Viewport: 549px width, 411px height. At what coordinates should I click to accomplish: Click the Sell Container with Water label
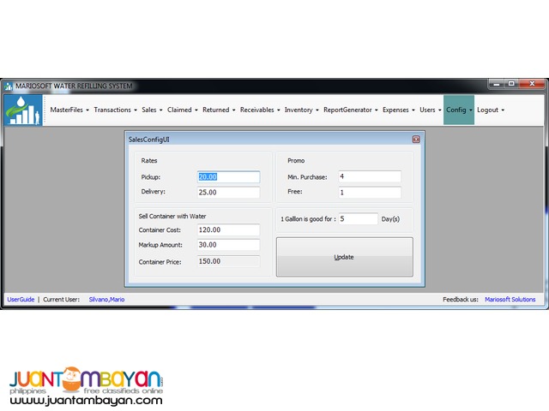[172, 217]
